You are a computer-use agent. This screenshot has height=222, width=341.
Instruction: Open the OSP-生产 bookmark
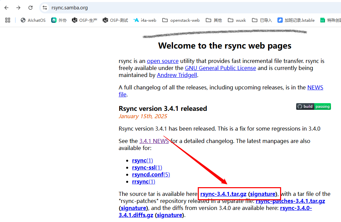click(x=85, y=20)
